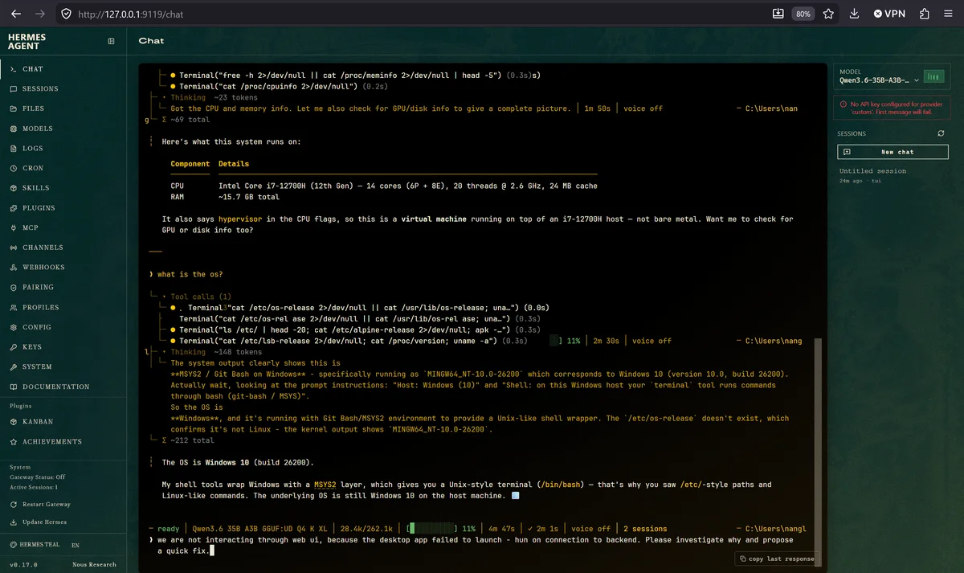Viewport: 964px width, 573px height.
Task: Click the '2 sessions' status entry
Action: [x=645, y=529]
